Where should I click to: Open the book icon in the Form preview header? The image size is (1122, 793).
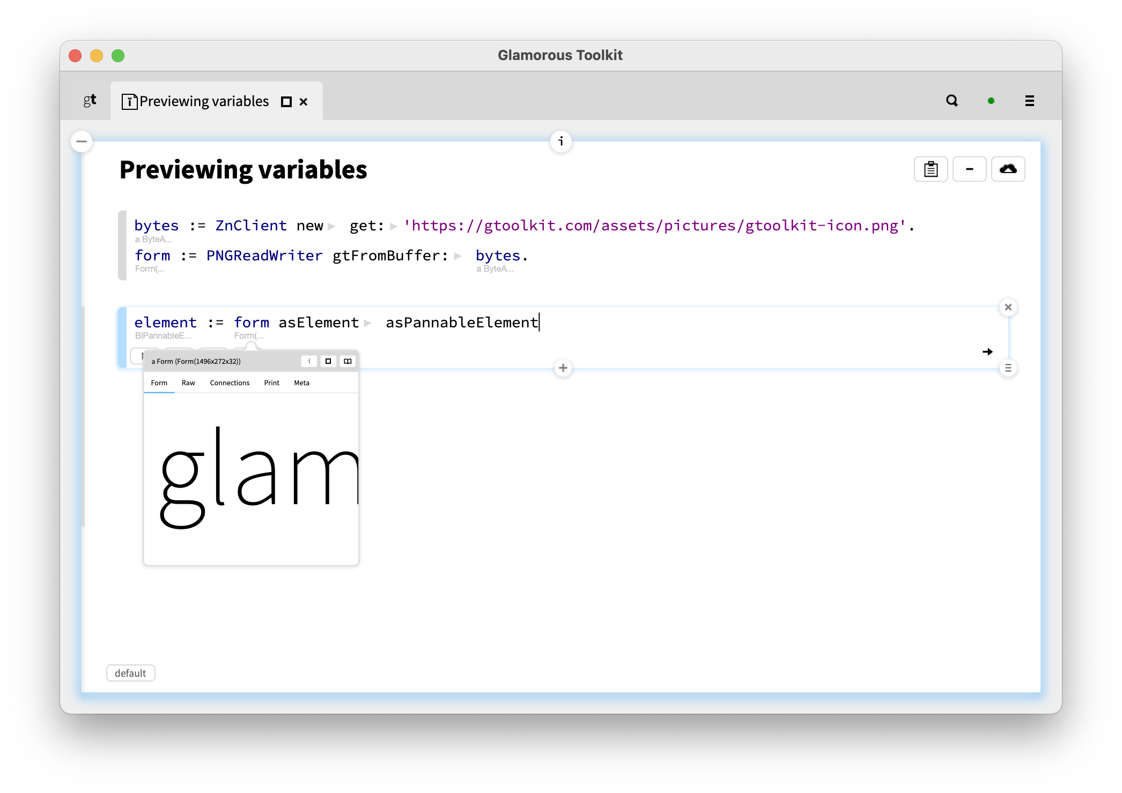(x=348, y=361)
